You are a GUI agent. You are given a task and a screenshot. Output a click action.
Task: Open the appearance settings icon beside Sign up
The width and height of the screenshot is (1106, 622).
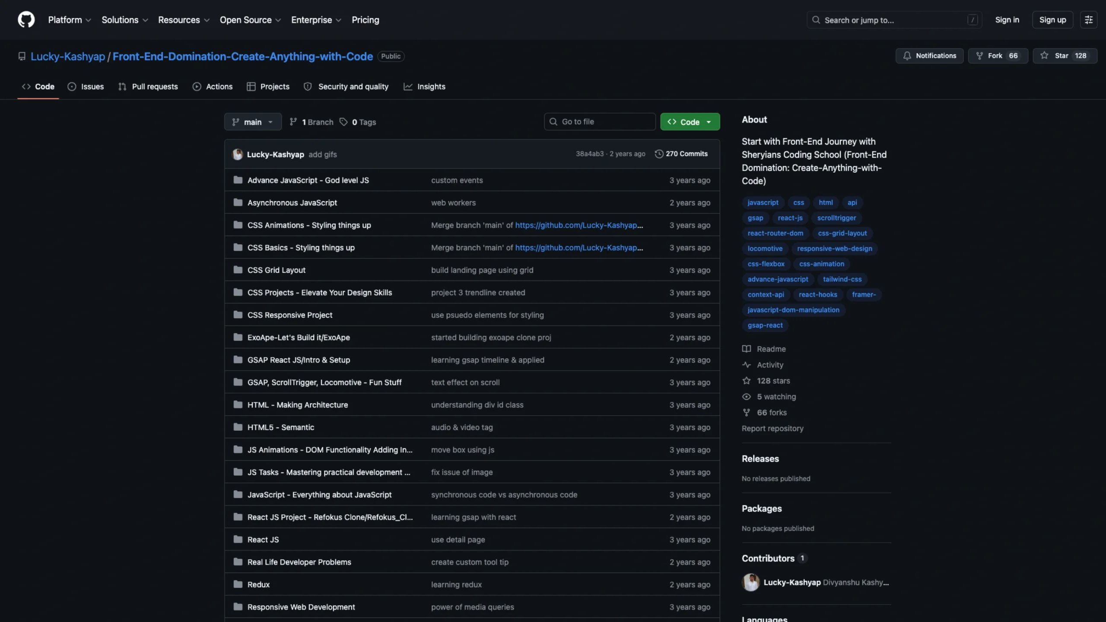coord(1088,20)
